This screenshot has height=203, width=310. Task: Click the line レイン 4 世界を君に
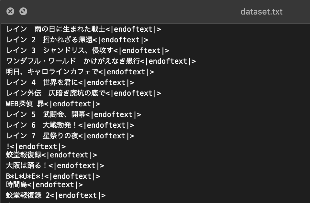coord(70,82)
